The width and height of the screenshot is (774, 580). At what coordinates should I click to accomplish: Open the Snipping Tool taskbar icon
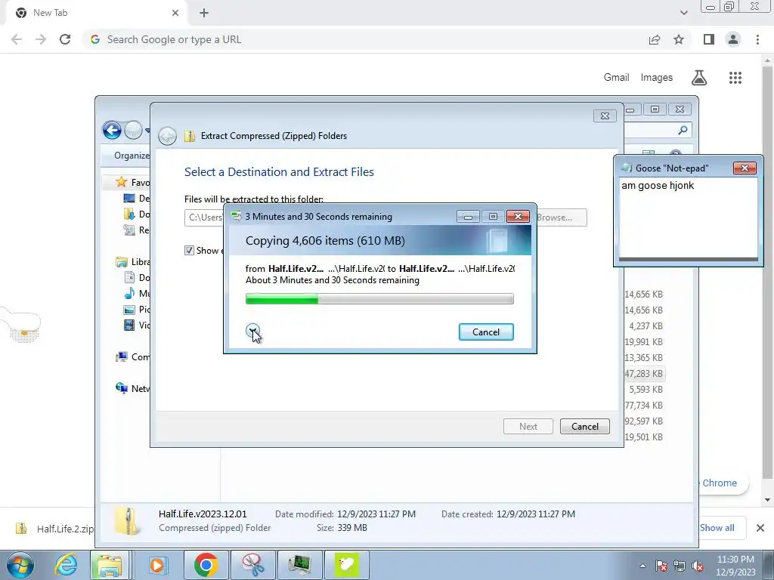(x=252, y=565)
